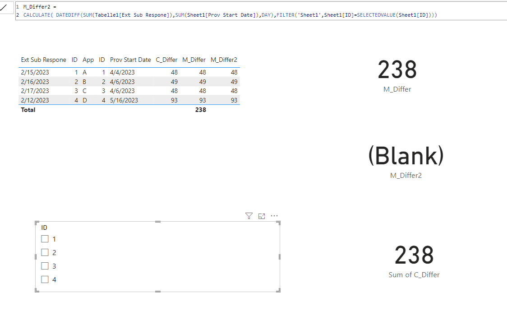The image size is (507, 316).
Task: Sort by the M_Differ column header in table
Action: pos(194,60)
